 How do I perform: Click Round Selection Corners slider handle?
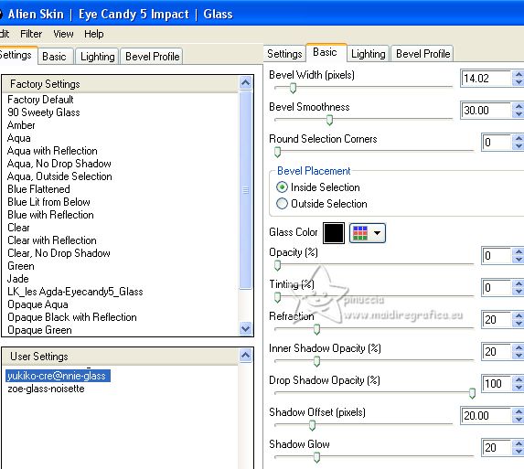(277, 152)
